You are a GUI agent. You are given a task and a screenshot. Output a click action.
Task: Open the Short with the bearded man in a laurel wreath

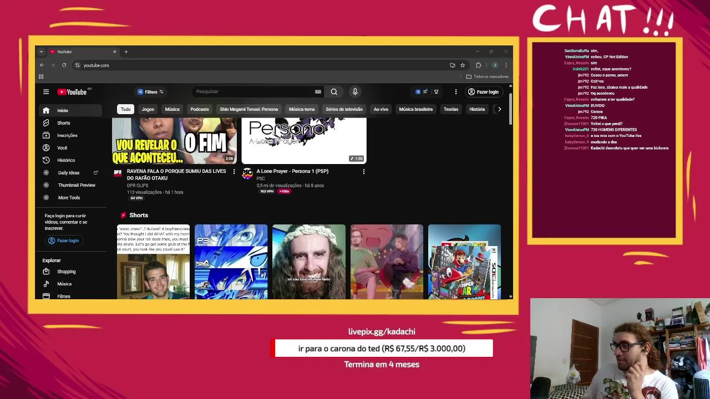click(x=309, y=262)
